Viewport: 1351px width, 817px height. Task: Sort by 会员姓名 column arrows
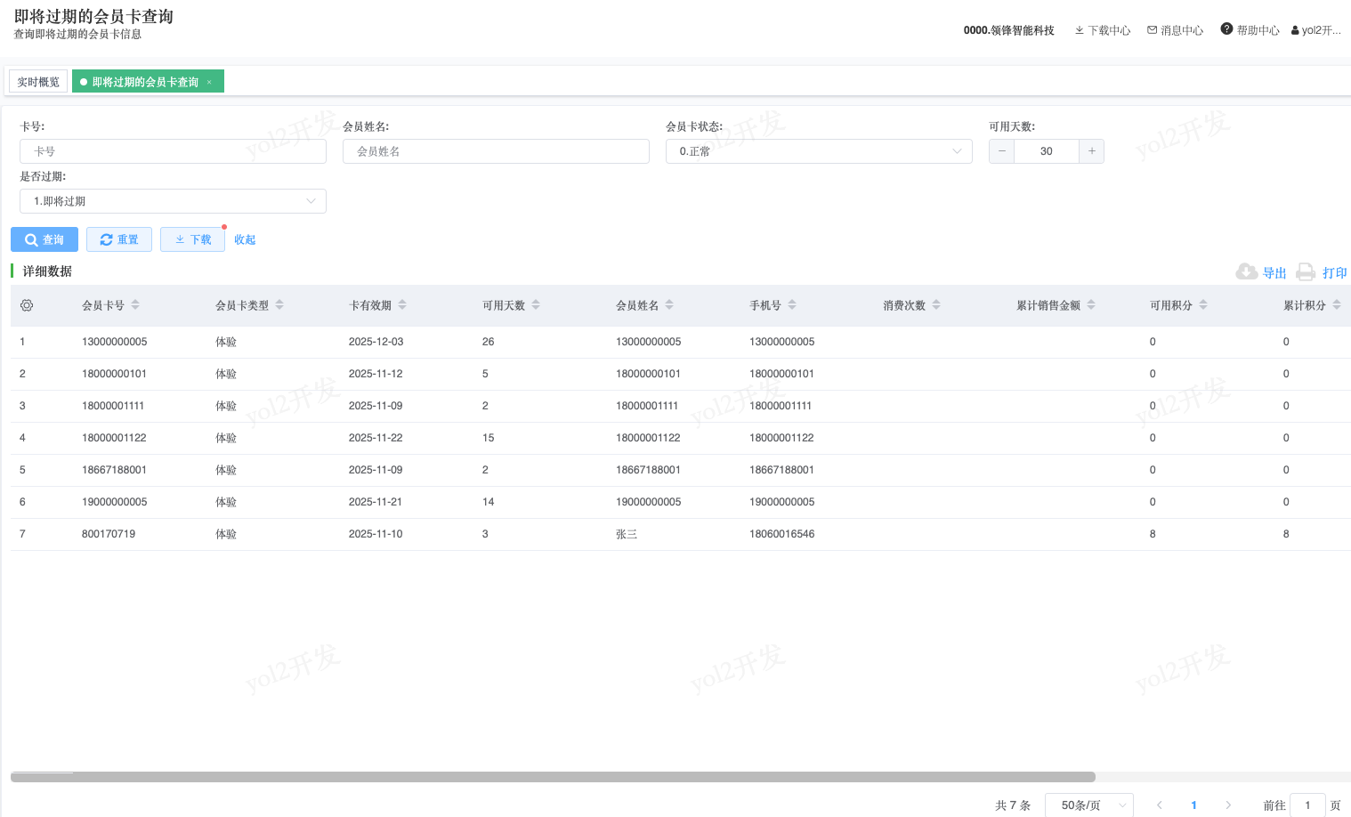click(x=669, y=305)
